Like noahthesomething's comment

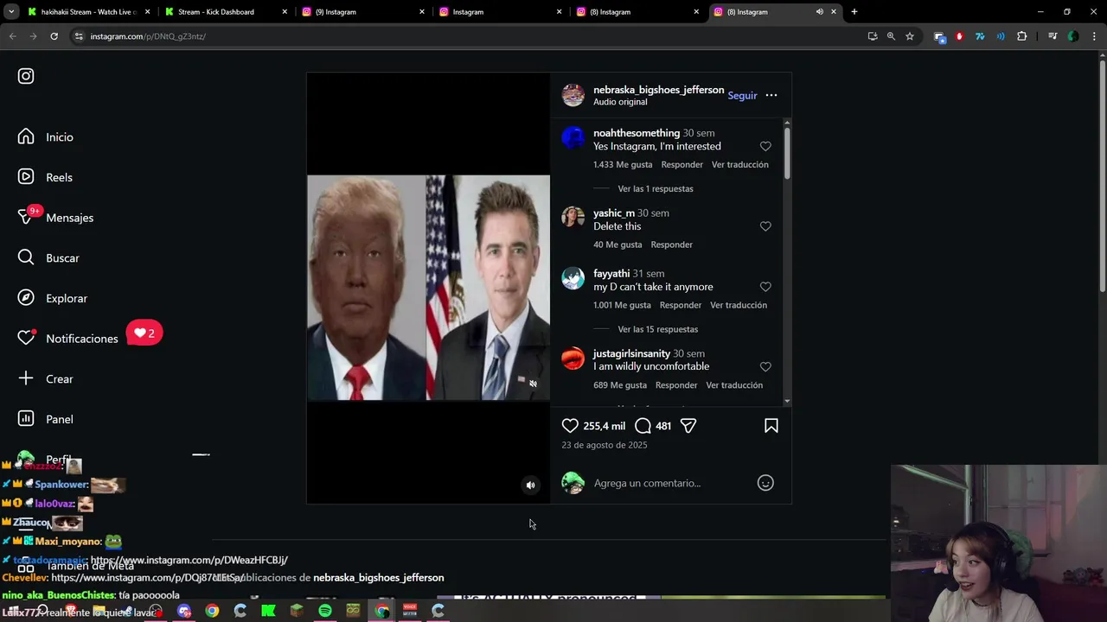pyautogui.click(x=765, y=147)
